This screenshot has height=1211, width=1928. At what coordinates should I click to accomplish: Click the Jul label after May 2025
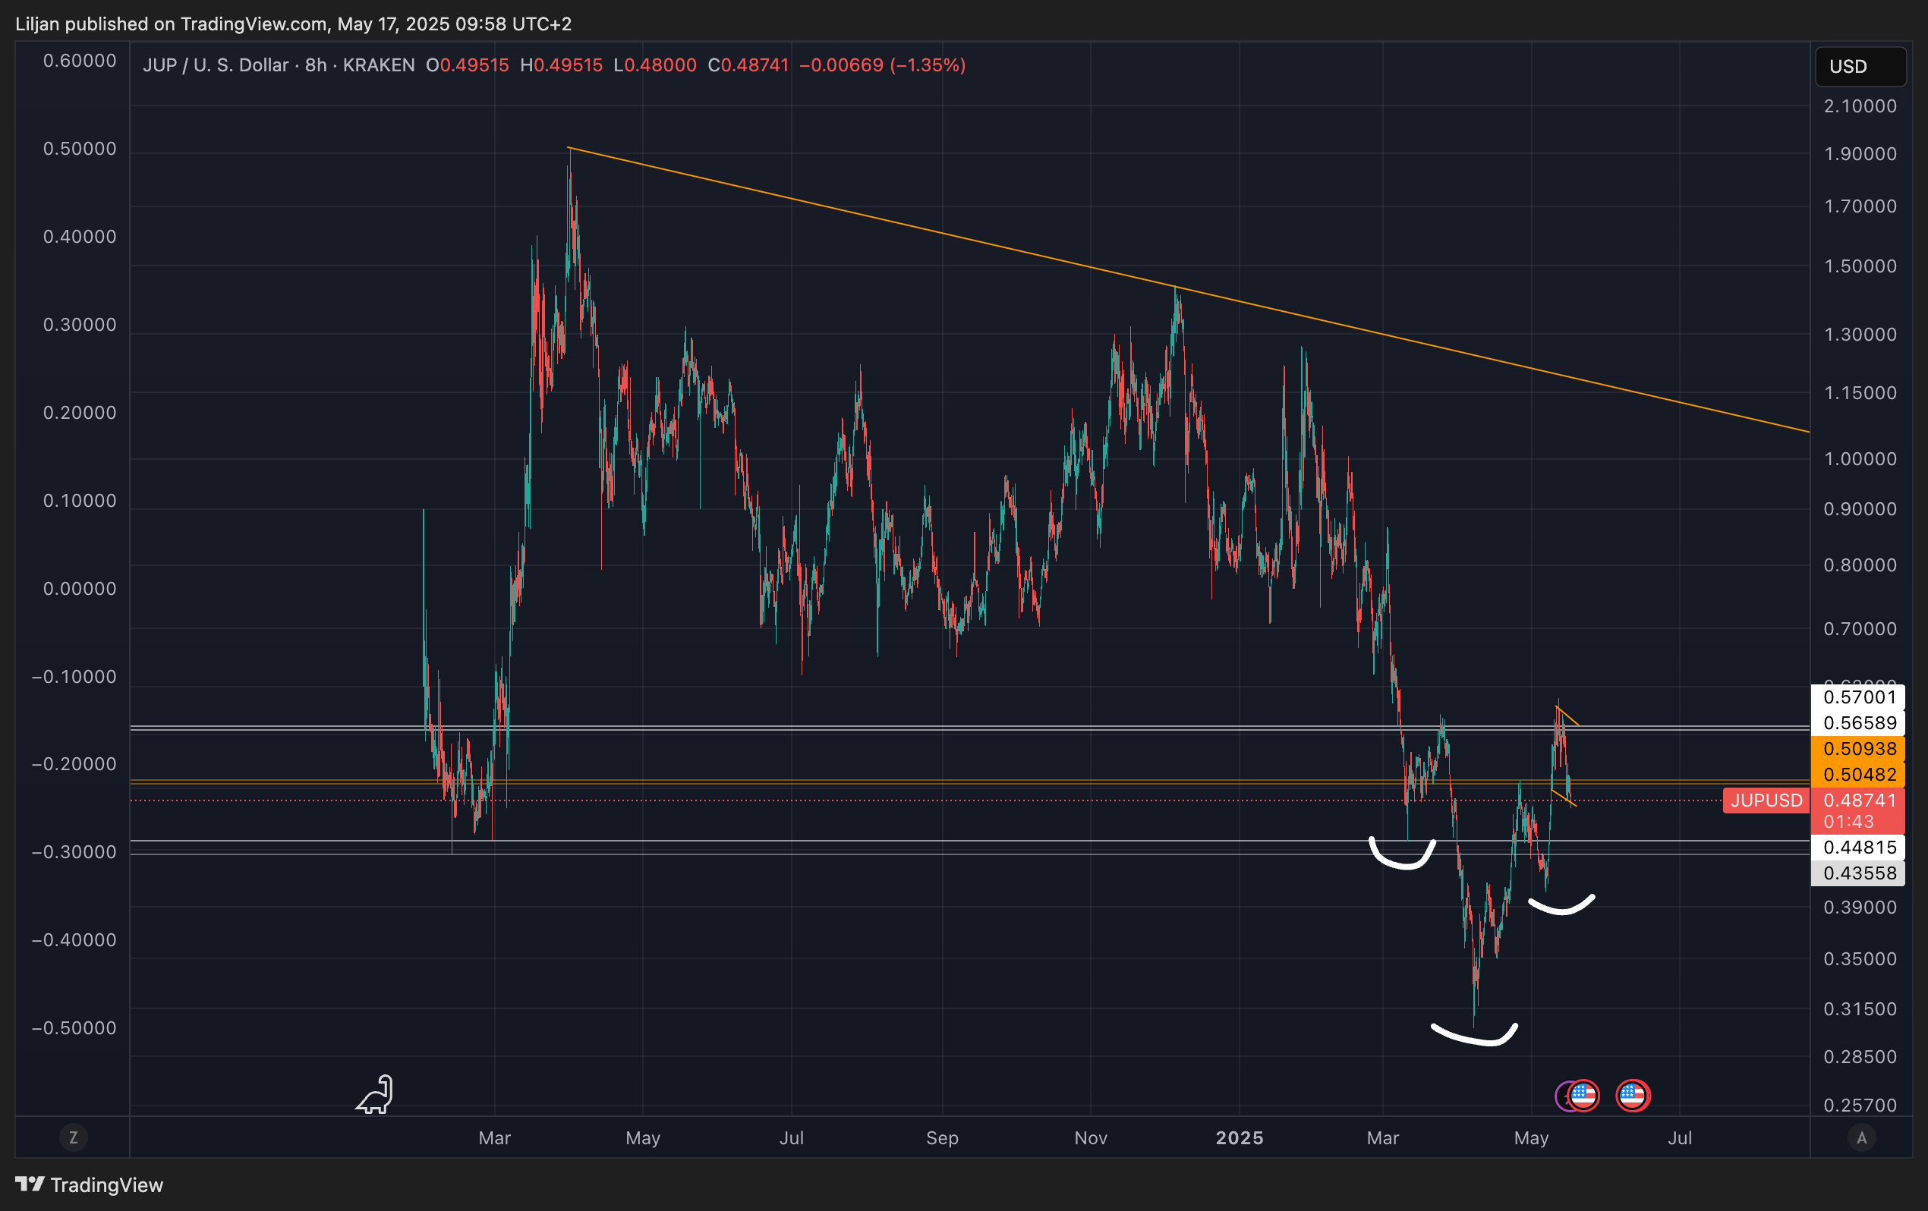[x=1680, y=1137]
